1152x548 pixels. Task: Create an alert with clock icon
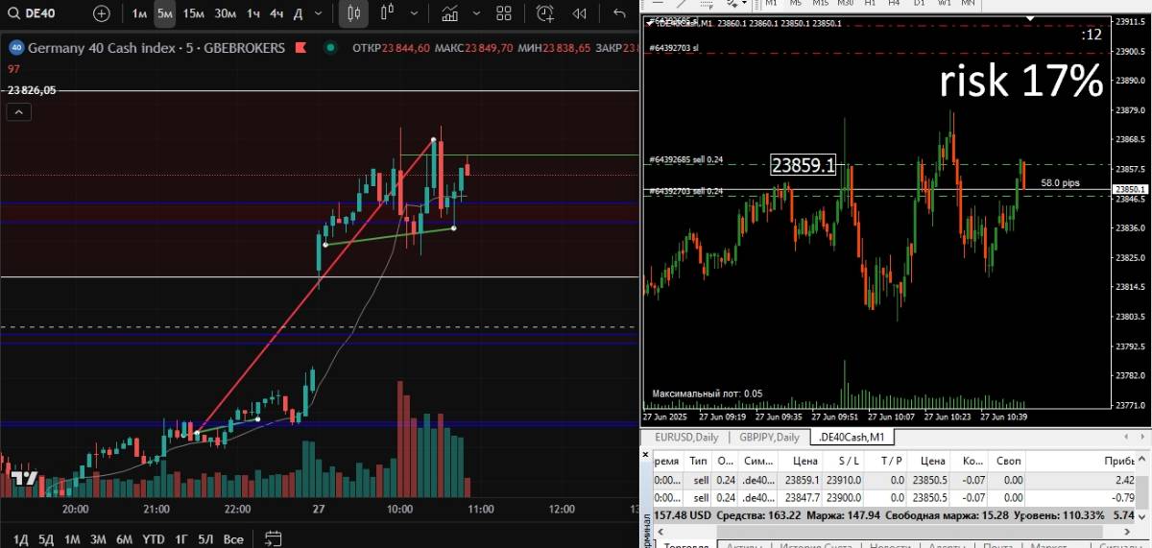(545, 13)
